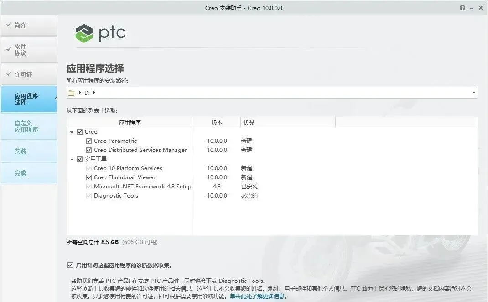
Task: Close the Creo installer window
Action: click(x=481, y=8)
